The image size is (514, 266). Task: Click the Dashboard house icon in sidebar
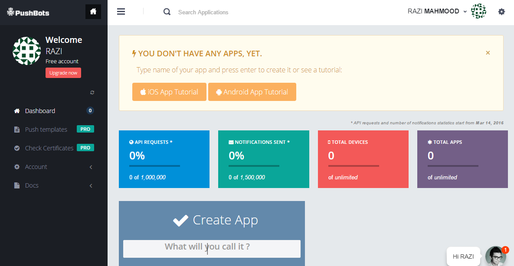(17, 111)
